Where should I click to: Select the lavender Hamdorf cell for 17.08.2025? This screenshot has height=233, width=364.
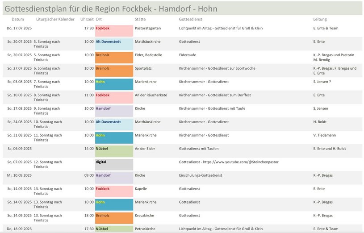pyautogui.click(x=114, y=111)
